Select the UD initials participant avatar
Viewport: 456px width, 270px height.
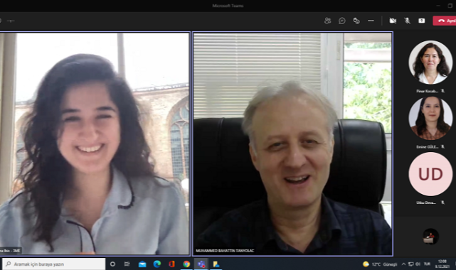coord(430,174)
